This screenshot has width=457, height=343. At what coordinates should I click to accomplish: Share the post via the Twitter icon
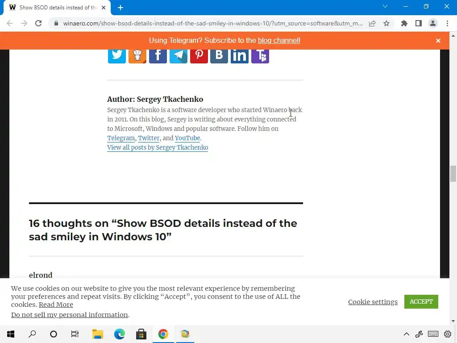[x=116, y=55]
